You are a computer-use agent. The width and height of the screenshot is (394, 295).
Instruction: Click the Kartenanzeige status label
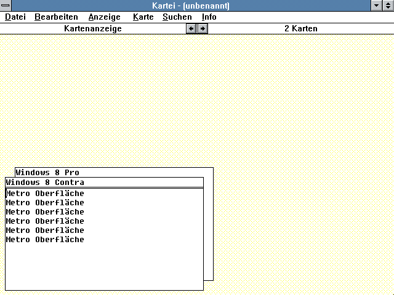pos(93,29)
